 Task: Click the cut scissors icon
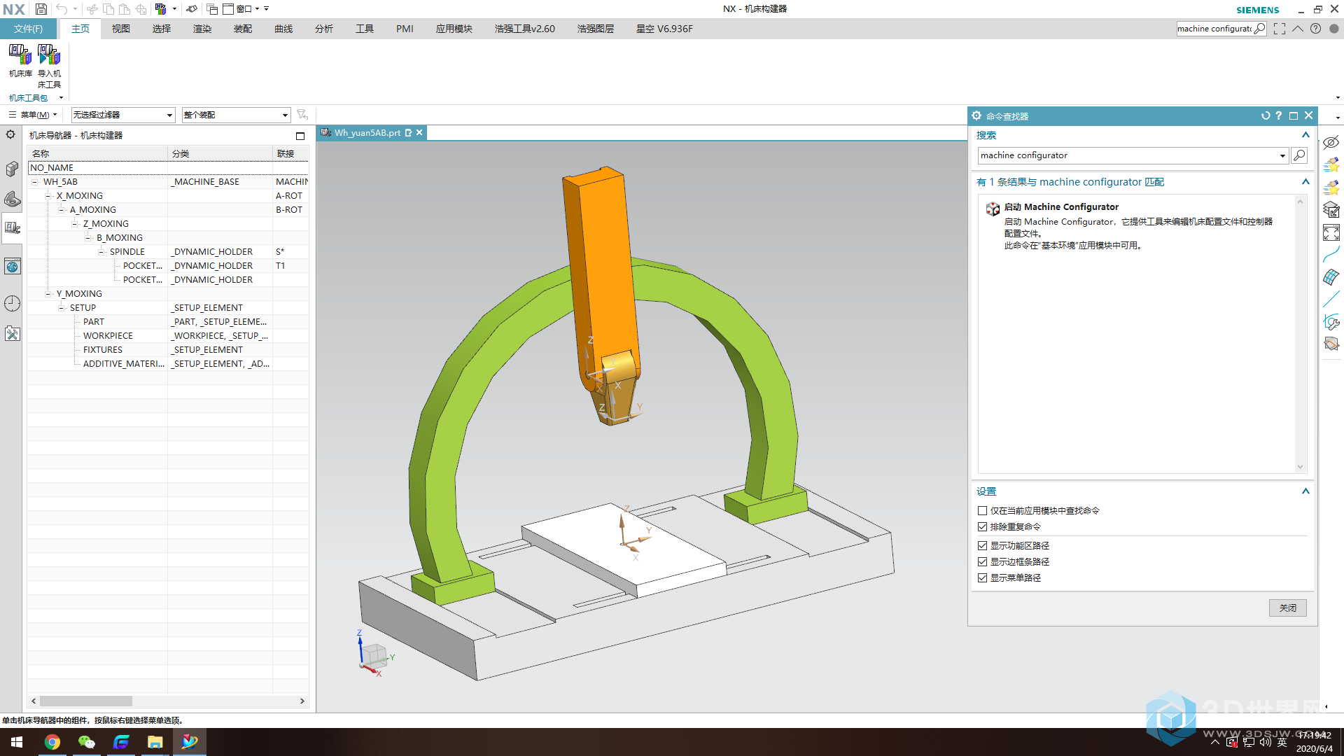tap(92, 9)
